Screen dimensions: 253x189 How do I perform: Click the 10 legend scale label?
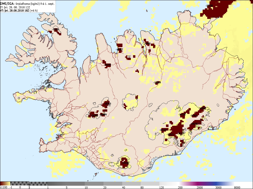point(86,187)
